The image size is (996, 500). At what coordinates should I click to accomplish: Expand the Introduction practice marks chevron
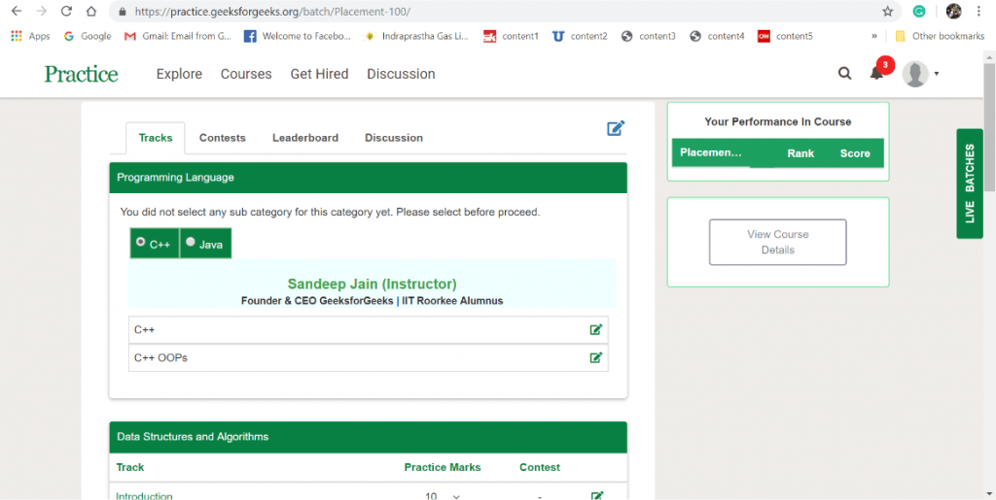point(456,497)
